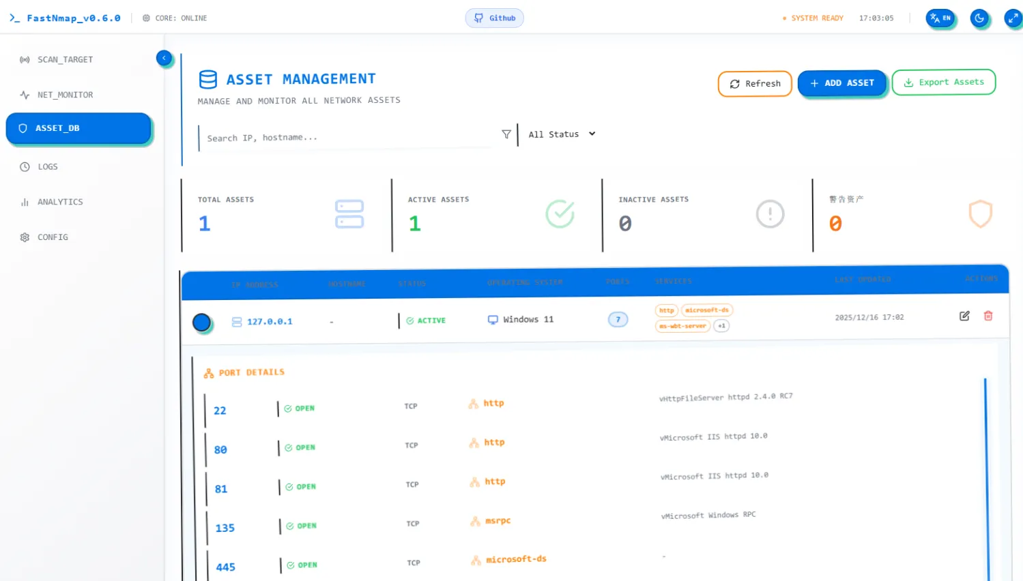1023x581 pixels.
Task: Collapse the sidebar with the chevron button
Action: (x=164, y=59)
